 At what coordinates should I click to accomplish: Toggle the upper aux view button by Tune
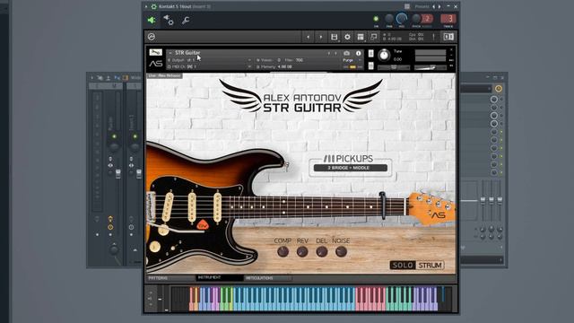370,54
